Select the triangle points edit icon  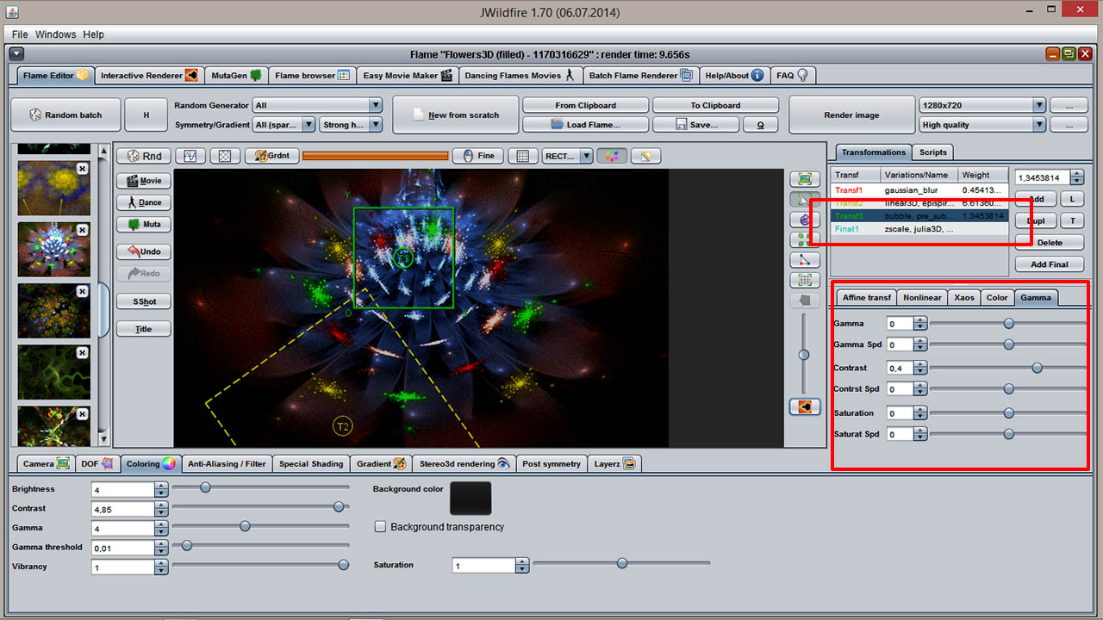click(x=805, y=260)
